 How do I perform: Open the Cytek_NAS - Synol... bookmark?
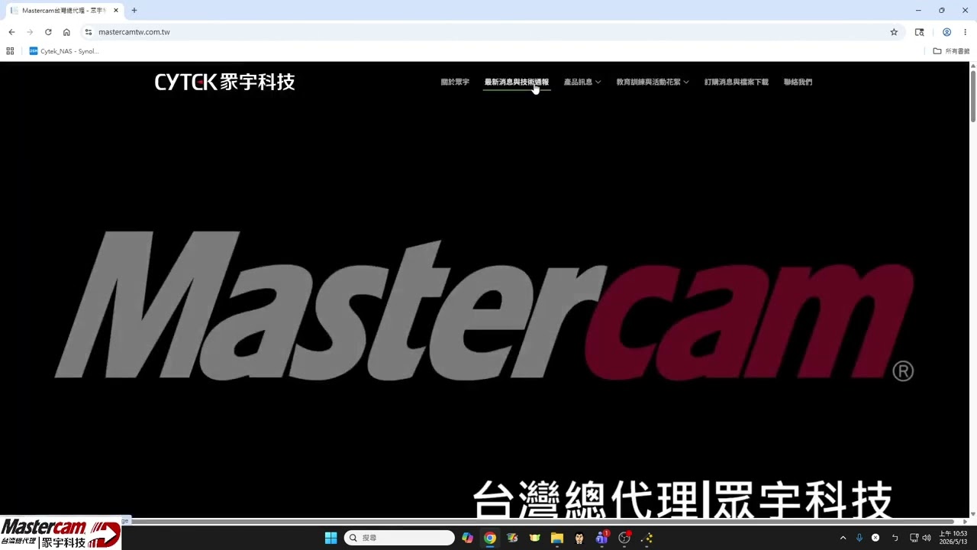(x=64, y=51)
